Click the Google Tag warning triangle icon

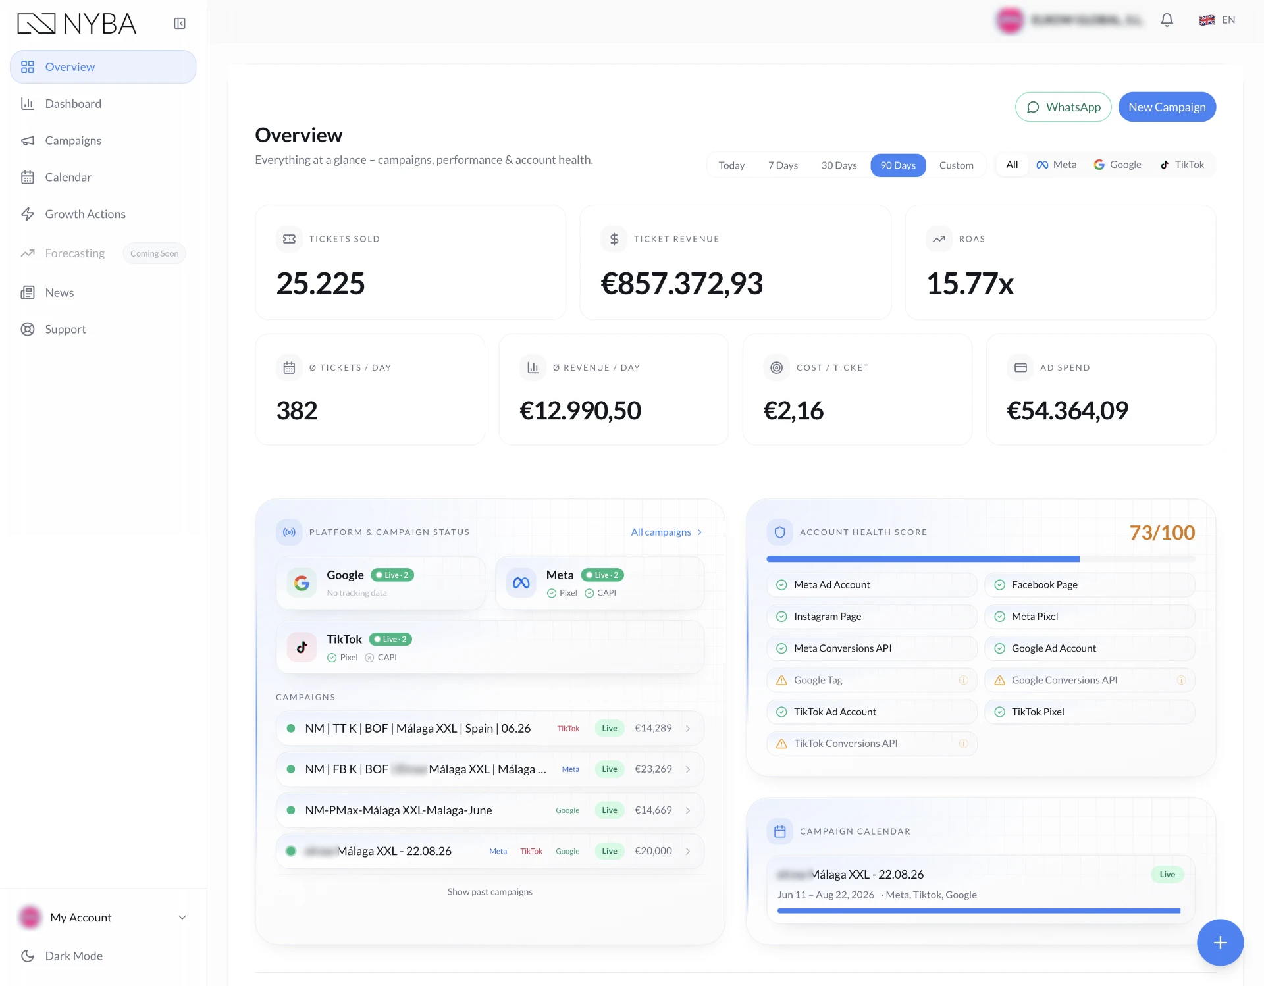tap(781, 681)
